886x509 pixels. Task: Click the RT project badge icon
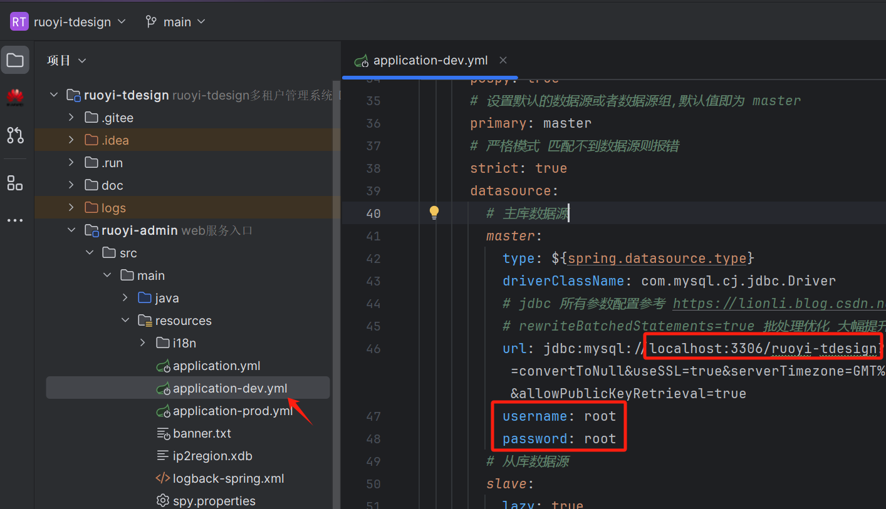(x=19, y=22)
